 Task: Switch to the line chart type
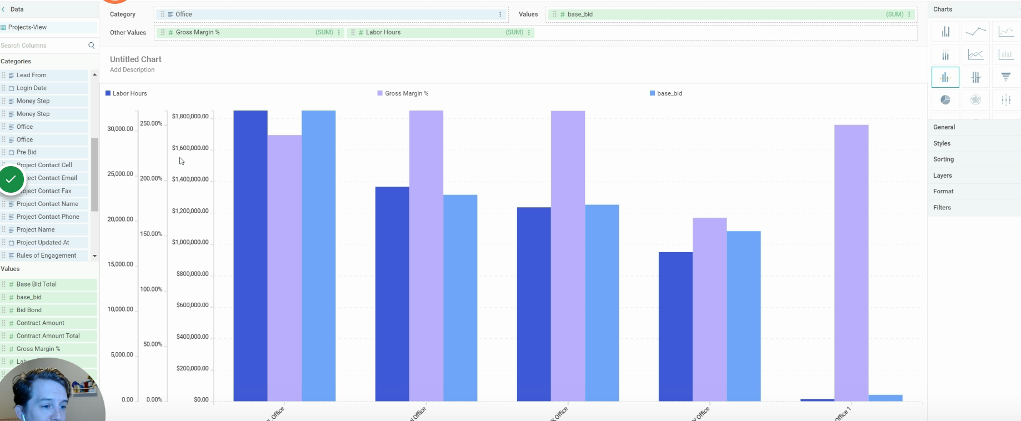click(x=975, y=32)
